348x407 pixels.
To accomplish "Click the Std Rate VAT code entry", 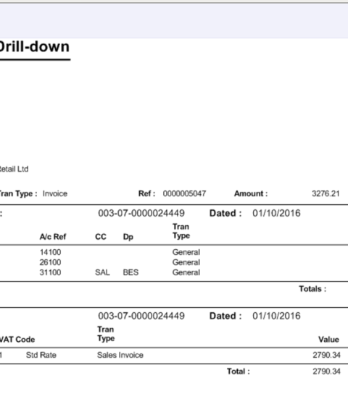I will pyautogui.click(x=41, y=355).
